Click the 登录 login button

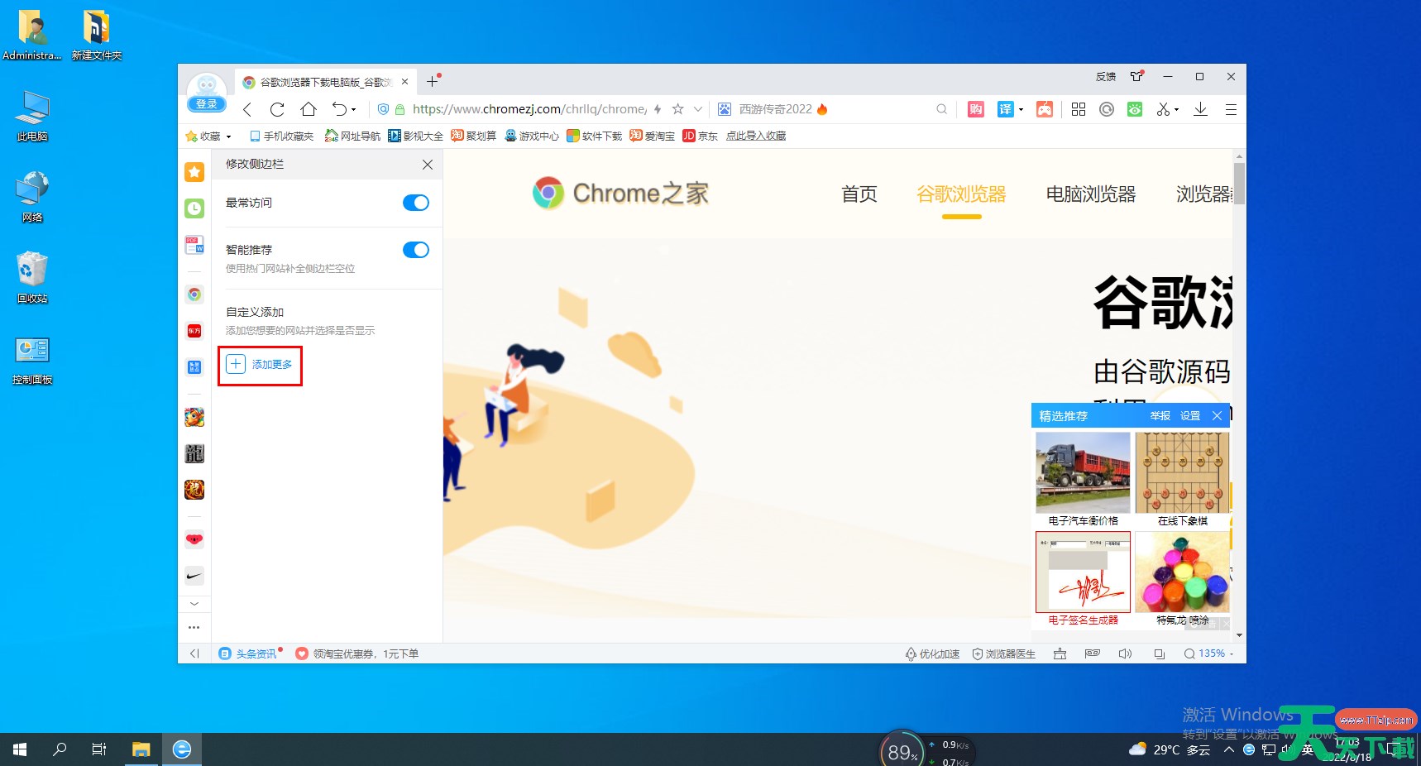[x=207, y=104]
